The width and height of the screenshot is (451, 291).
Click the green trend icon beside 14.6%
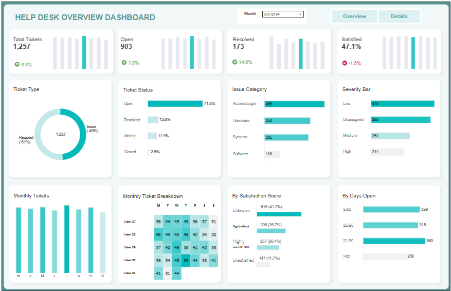pyautogui.click(x=235, y=62)
